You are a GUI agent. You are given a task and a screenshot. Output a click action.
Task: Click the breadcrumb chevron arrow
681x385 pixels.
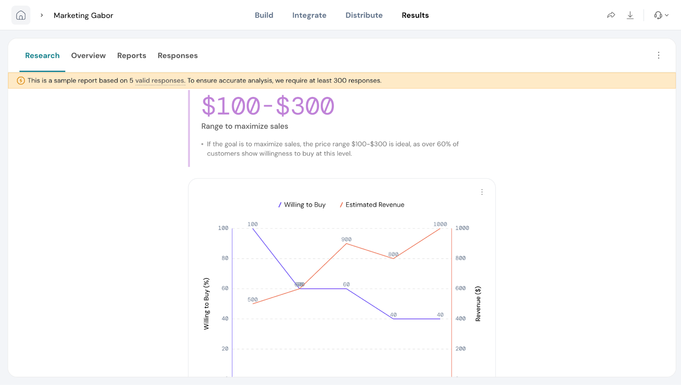[42, 15]
